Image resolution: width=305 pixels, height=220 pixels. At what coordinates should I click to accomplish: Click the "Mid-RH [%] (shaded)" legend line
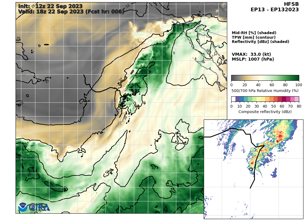coord(254,33)
